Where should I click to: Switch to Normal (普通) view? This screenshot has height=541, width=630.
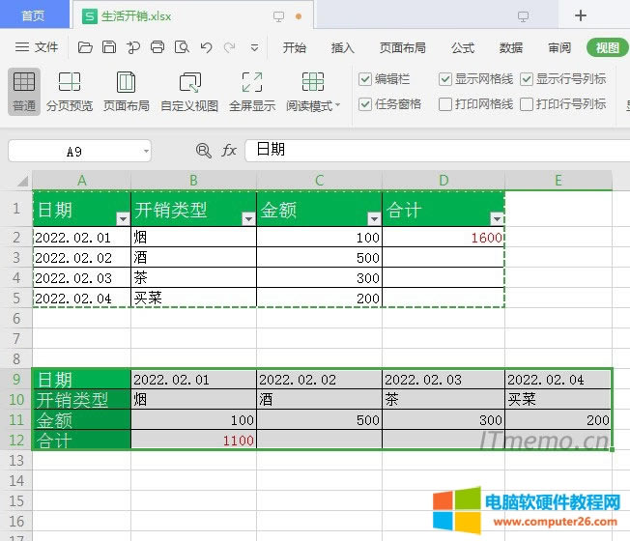[24, 91]
